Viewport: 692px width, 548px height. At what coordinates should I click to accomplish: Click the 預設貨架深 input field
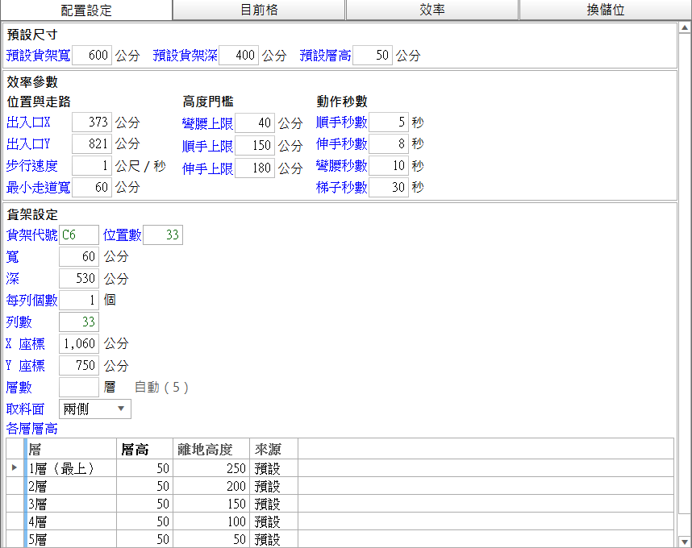point(238,55)
